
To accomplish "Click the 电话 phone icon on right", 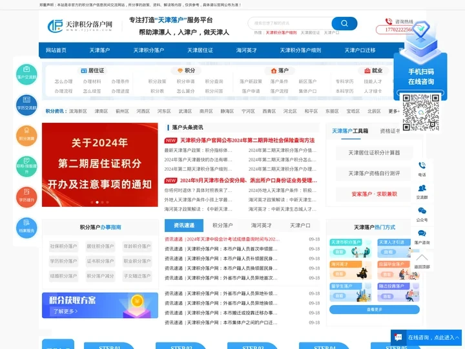I will (x=422, y=165).
